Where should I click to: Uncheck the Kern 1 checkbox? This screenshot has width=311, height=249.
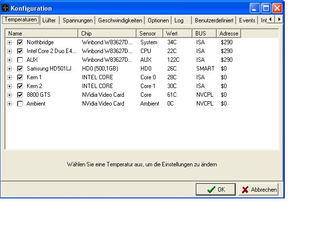(x=20, y=77)
